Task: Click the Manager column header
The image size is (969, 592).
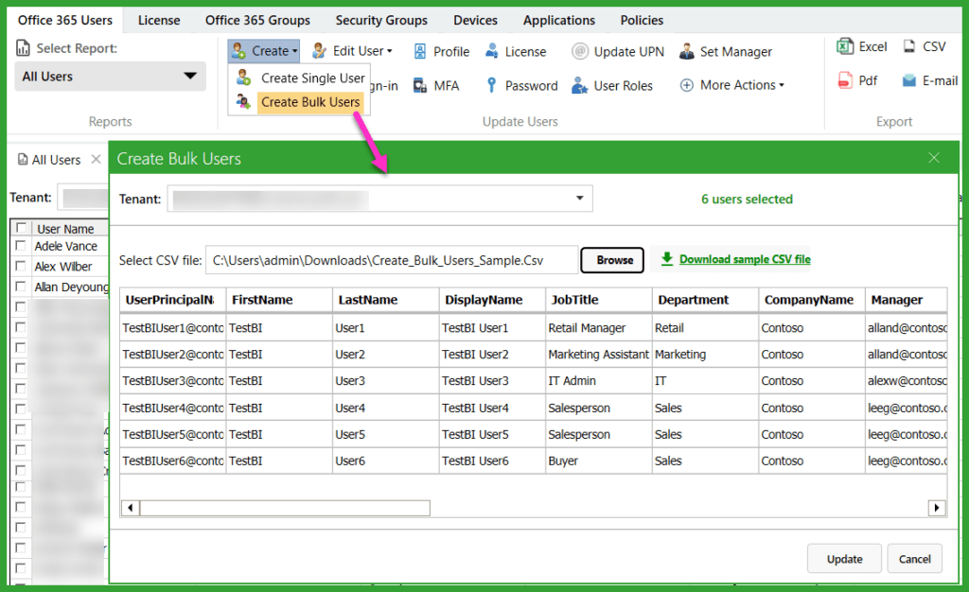Action: 906,300
